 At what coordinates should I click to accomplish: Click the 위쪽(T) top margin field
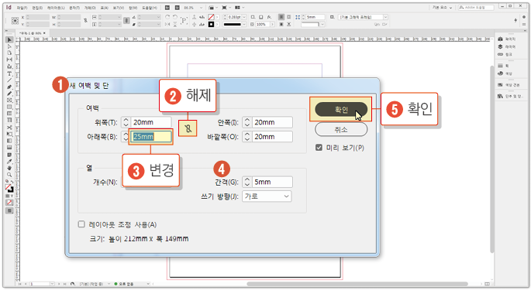150,122
